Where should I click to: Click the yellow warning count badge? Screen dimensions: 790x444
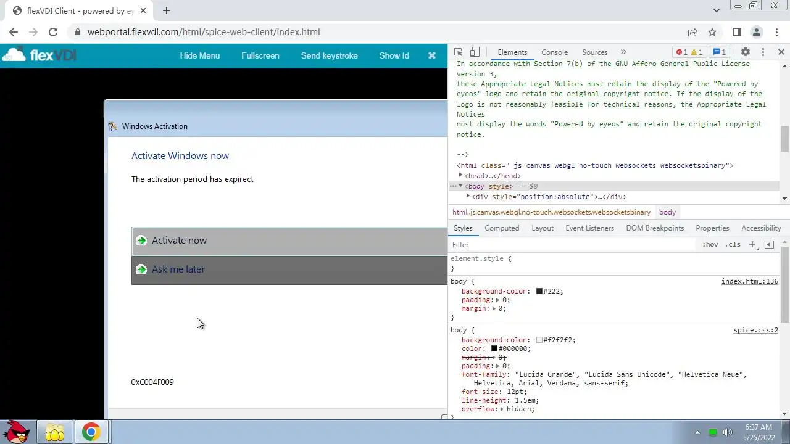pos(697,52)
